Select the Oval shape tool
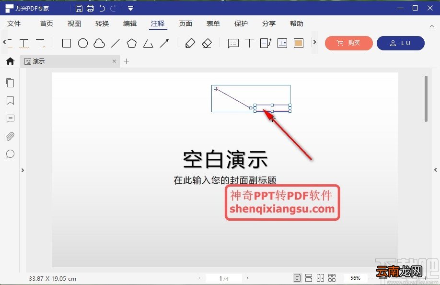The height and width of the screenshot is (285, 440). tap(83, 43)
